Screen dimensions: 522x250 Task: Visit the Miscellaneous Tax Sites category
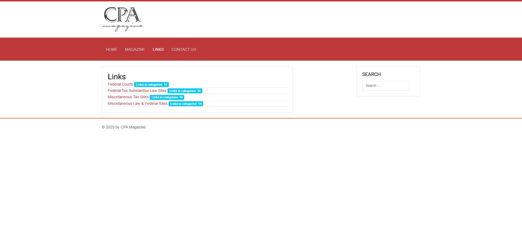128,97
